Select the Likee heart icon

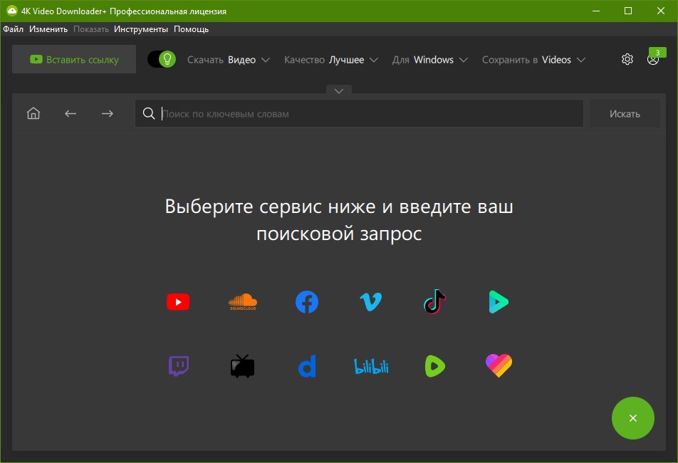click(499, 366)
